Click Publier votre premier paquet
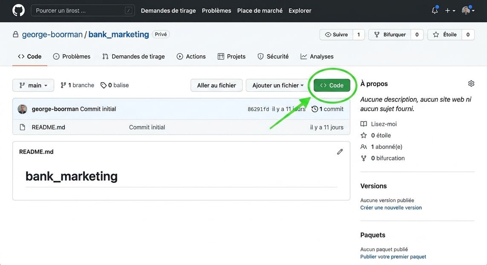 coord(393,256)
